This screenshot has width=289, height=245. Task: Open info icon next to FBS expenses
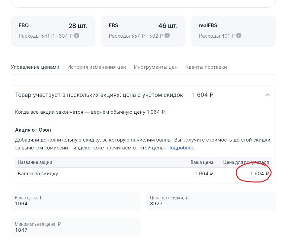[x=167, y=35]
